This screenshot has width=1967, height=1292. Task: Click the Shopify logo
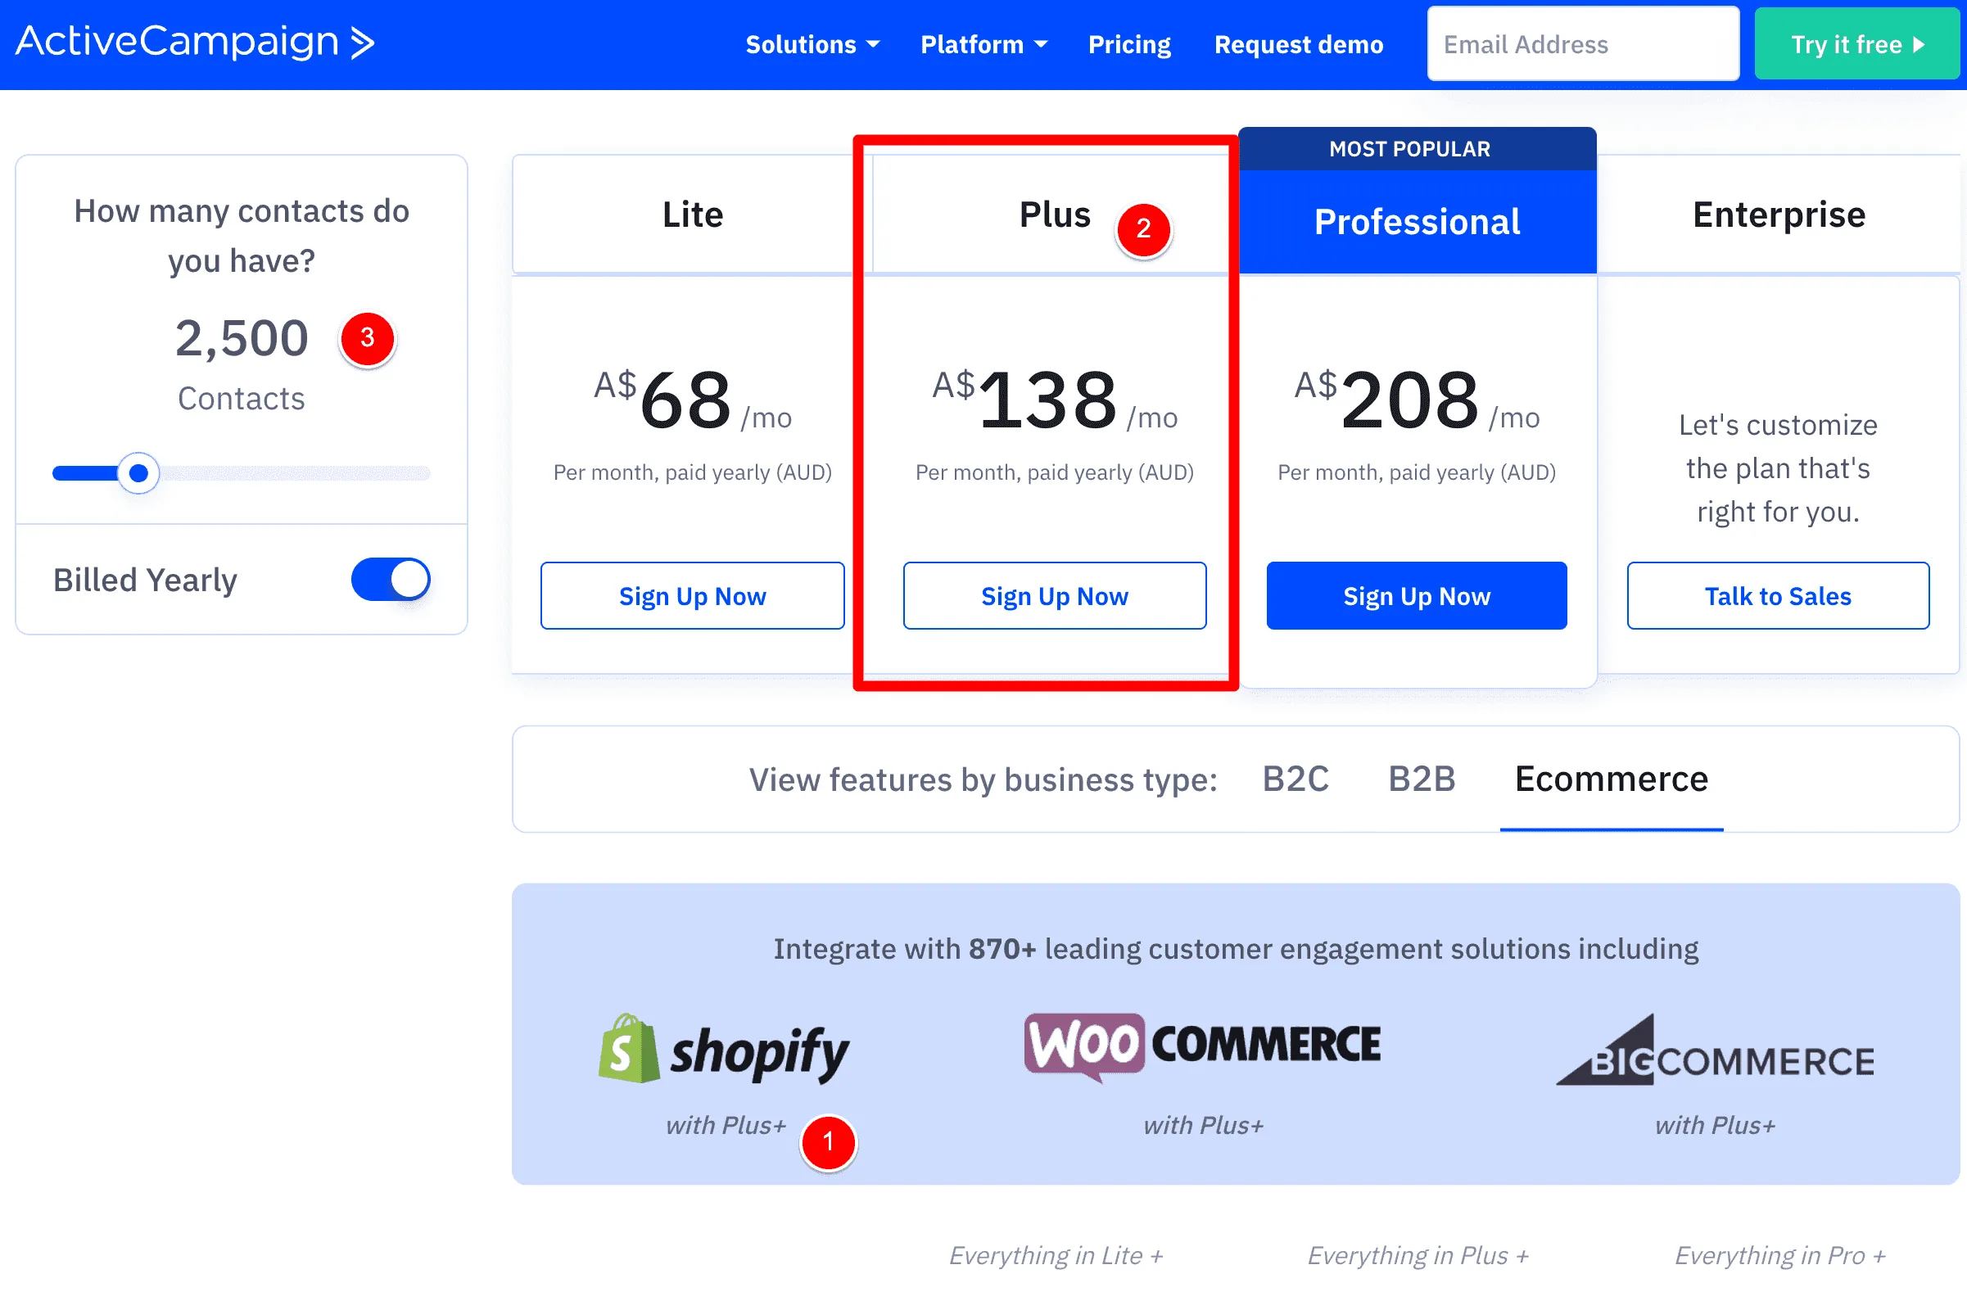tap(723, 1049)
